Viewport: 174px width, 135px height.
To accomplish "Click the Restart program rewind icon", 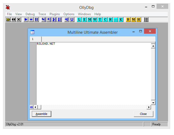I will [x=14, y=20].
